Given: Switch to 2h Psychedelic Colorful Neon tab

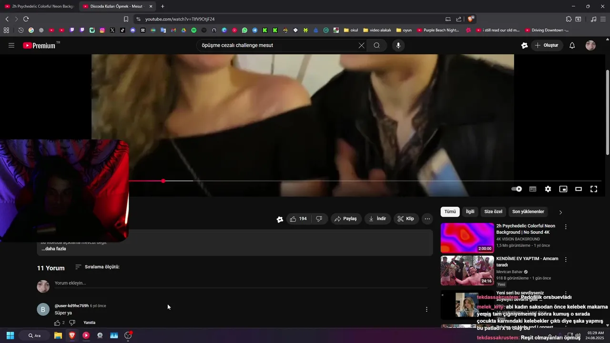Looking at the screenshot, I should point(39,6).
